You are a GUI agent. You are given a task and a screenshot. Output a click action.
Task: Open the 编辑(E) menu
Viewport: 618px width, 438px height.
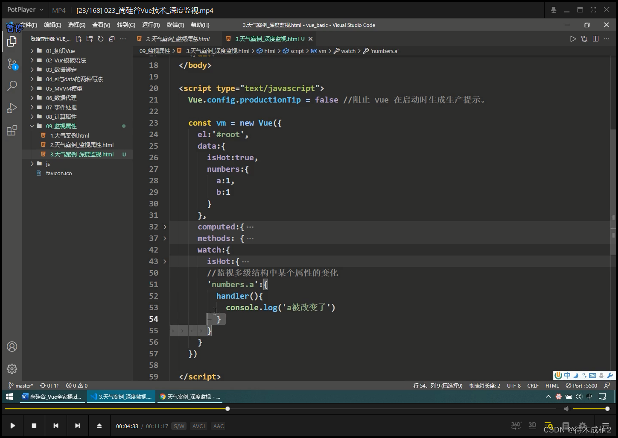pos(52,25)
